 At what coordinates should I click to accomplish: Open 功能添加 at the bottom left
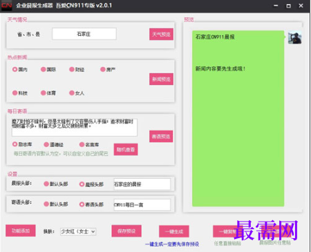pyautogui.click(x=21, y=231)
